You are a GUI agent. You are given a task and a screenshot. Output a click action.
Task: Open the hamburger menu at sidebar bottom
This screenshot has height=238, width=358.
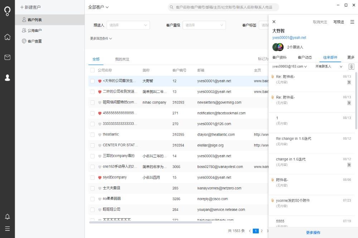coord(7,229)
